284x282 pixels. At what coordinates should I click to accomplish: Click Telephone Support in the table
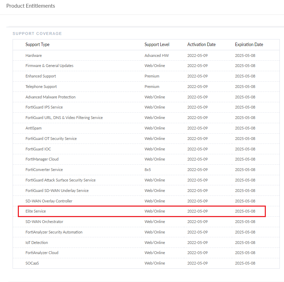point(41,87)
